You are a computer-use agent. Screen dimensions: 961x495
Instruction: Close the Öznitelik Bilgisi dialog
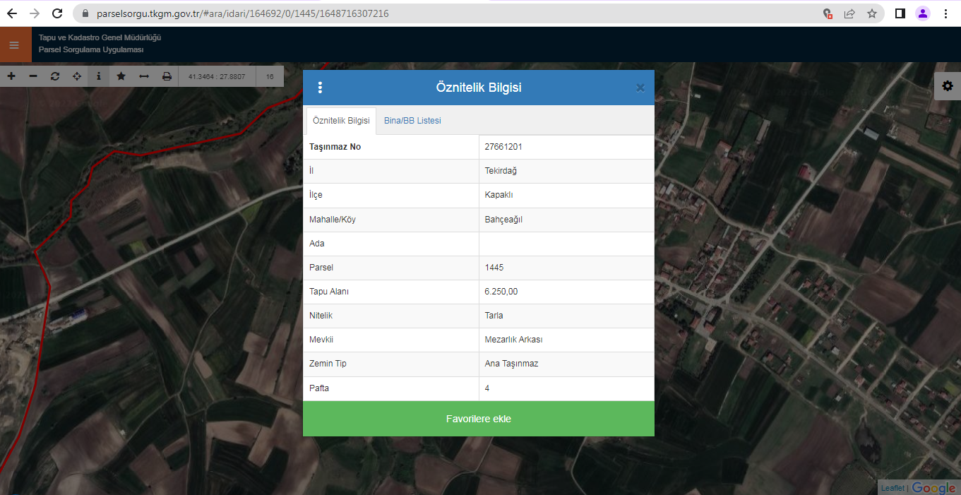pos(640,88)
